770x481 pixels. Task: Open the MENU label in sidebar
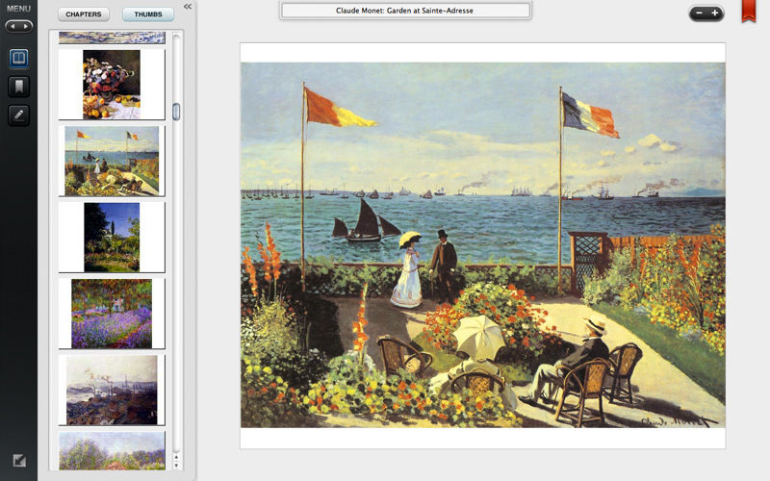pyautogui.click(x=18, y=9)
